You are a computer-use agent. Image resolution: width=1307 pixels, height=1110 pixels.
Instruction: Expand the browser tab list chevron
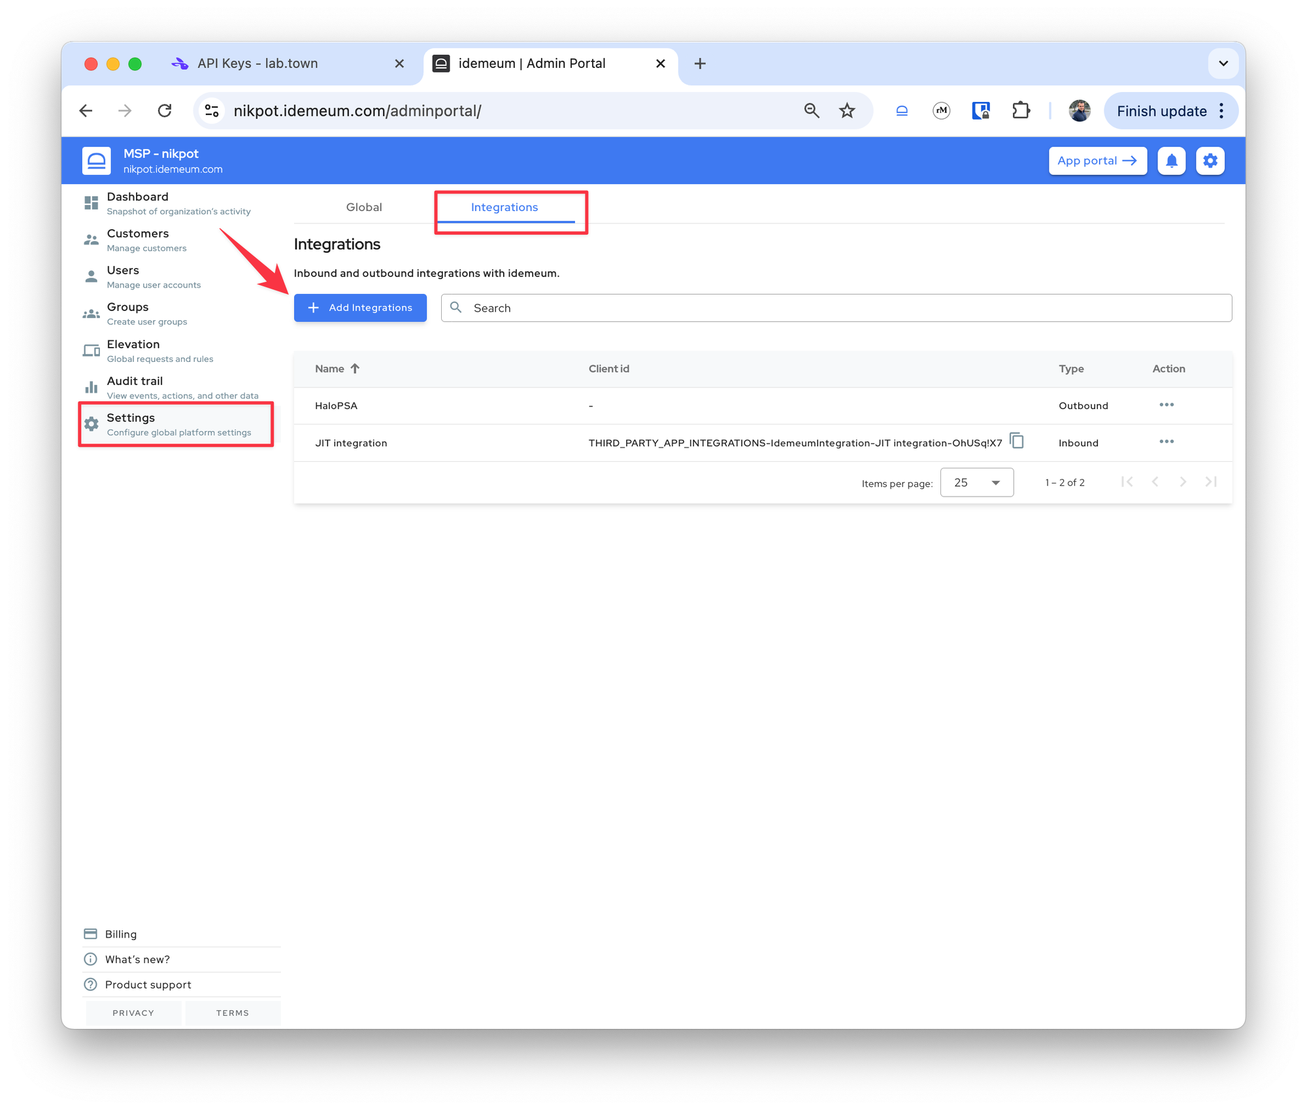click(1223, 63)
